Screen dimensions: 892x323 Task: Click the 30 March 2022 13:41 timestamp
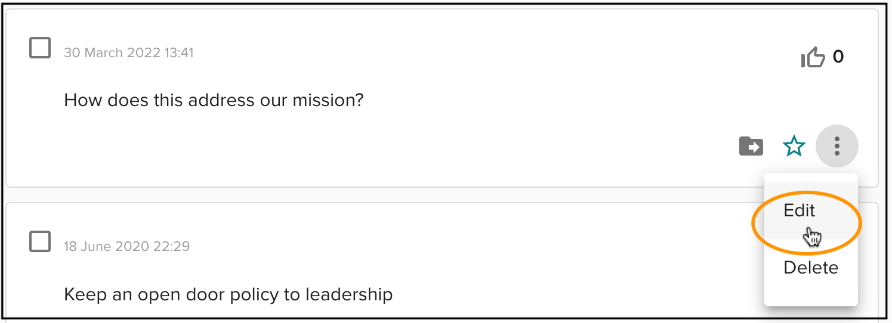point(129,52)
